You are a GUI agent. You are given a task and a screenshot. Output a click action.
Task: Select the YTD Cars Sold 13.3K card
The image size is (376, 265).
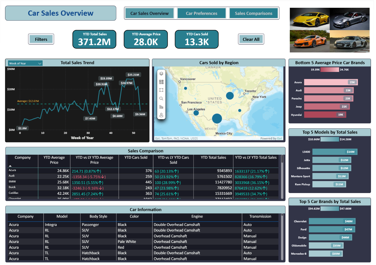point(197,39)
